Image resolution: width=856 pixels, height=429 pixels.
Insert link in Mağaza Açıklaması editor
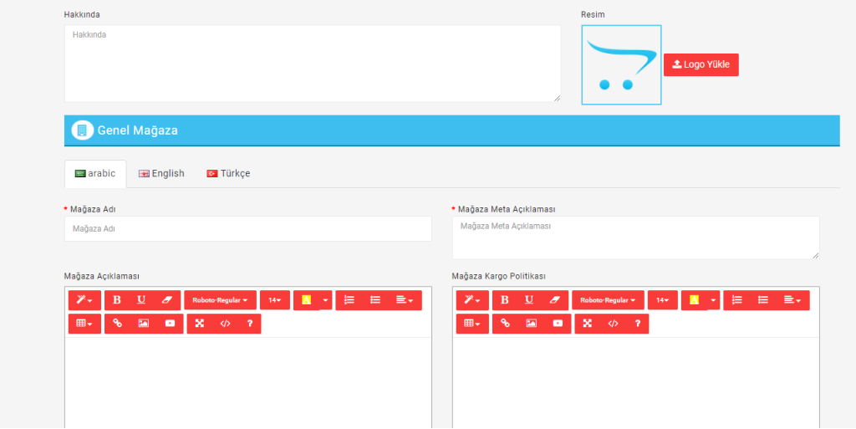tap(117, 324)
